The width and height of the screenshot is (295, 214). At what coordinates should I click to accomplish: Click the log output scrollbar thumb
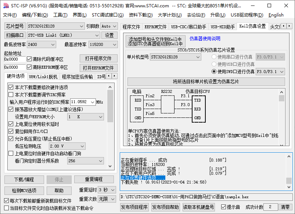point(289,181)
